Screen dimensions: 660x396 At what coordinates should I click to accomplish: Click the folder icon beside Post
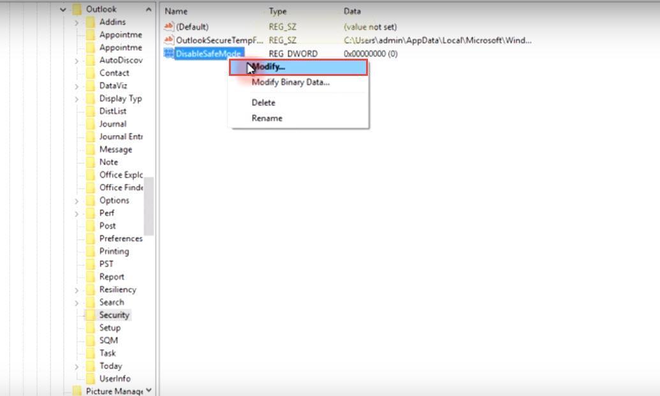tap(91, 226)
